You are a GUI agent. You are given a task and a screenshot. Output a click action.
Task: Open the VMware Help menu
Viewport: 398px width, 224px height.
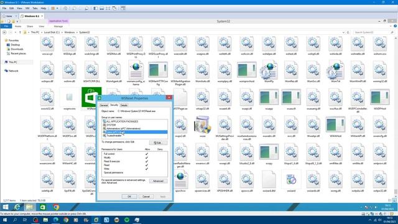[44, 8]
